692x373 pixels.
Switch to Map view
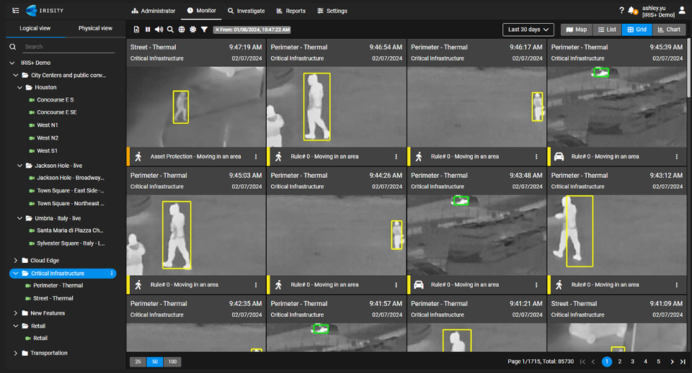click(575, 30)
